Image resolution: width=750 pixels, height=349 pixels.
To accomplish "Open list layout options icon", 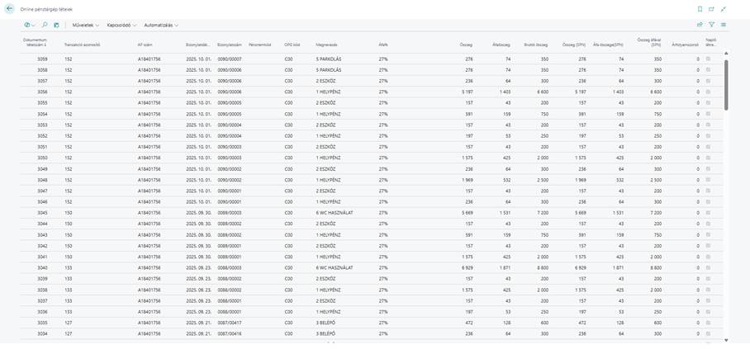I will (x=724, y=25).
